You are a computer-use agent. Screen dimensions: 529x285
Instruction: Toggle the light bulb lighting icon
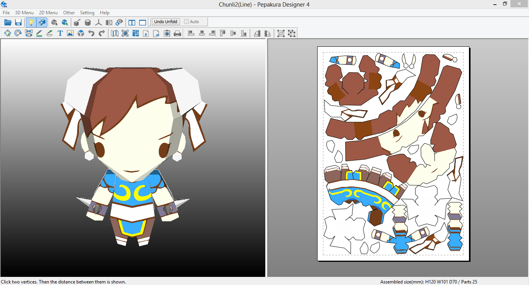coord(31,22)
